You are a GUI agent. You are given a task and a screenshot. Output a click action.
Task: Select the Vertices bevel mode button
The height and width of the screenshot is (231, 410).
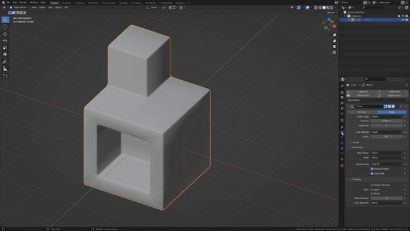click(x=362, y=112)
